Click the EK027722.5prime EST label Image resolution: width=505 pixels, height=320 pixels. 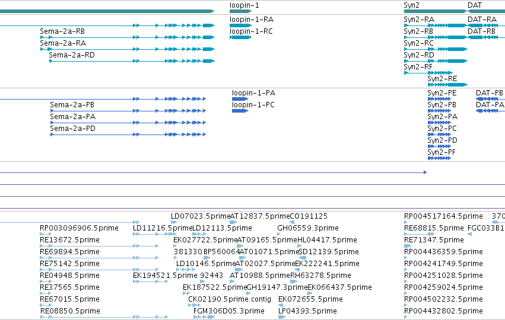205,240
